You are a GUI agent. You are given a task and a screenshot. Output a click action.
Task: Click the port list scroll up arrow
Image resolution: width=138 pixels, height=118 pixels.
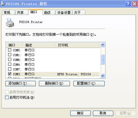coord(103,45)
